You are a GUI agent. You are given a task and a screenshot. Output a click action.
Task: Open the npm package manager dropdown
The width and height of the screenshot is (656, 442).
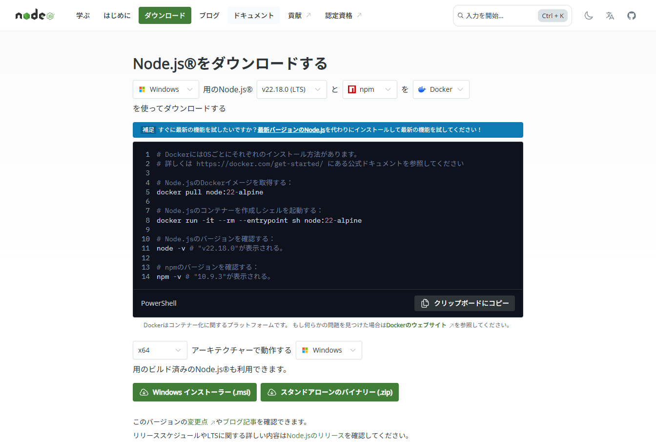click(370, 89)
